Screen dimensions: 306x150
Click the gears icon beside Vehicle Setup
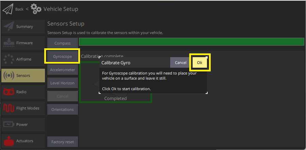tap(36, 9)
